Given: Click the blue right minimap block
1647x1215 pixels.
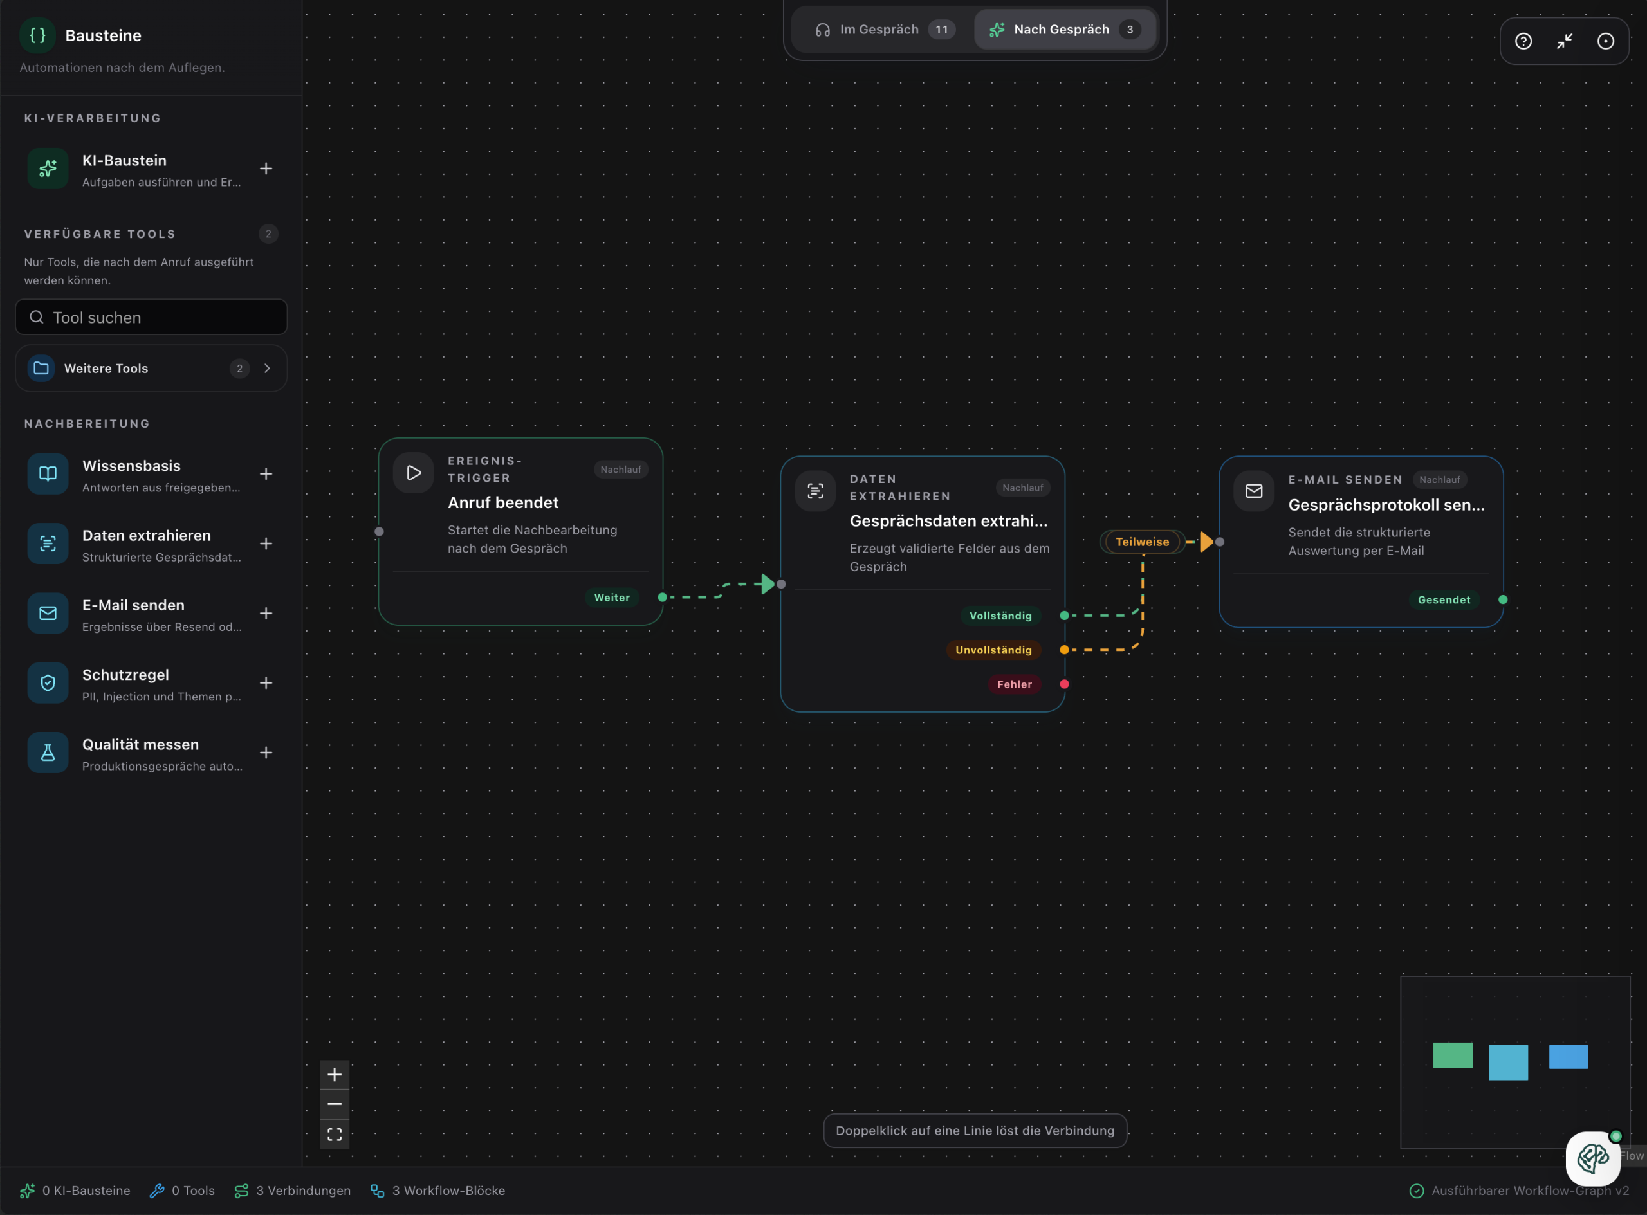Looking at the screenshot, I should point(1569,1057).
